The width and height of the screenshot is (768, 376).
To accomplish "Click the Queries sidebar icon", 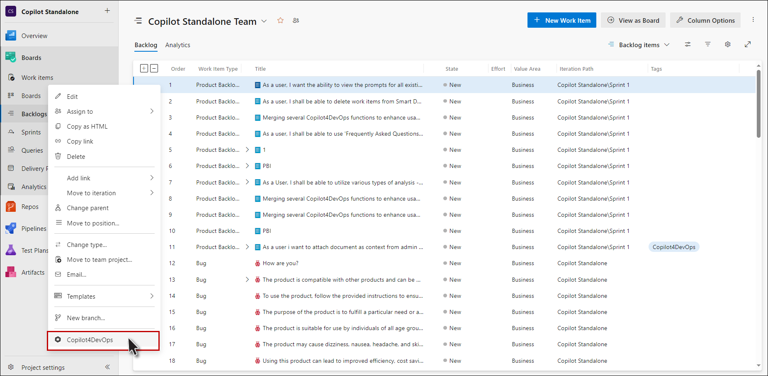I will pyautogui.click(x=11, y=150).
